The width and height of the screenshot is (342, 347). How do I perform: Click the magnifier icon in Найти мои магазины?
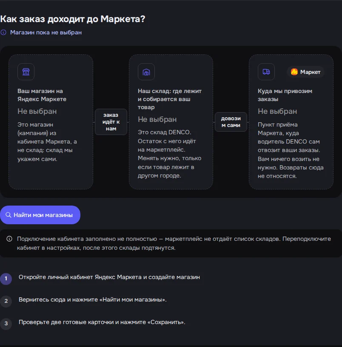point(9,215)
